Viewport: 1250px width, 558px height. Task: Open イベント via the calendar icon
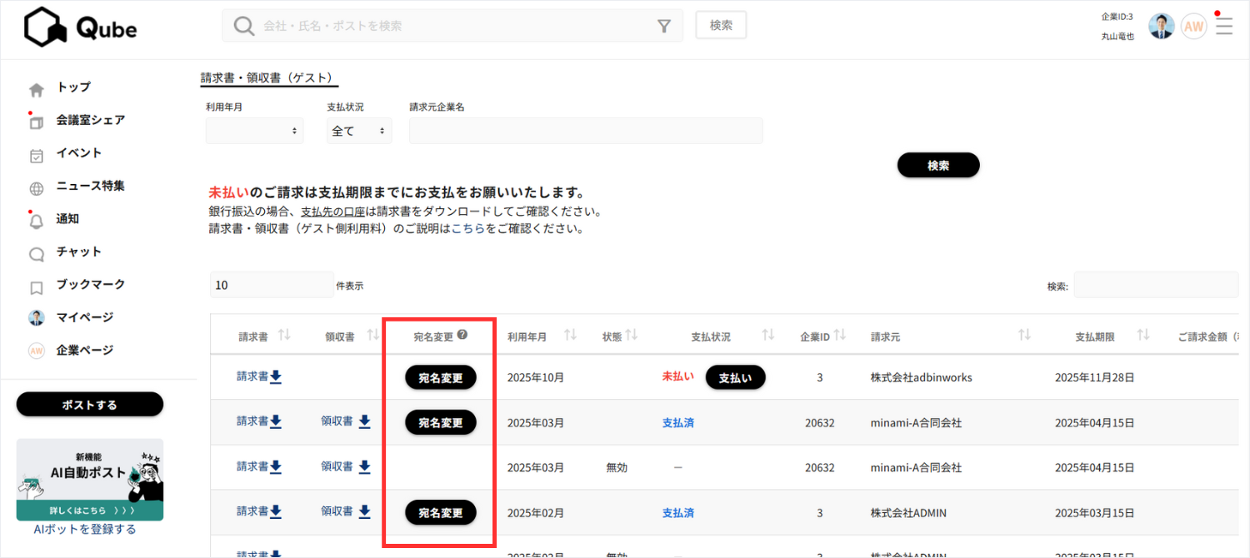tap(33, 153)
